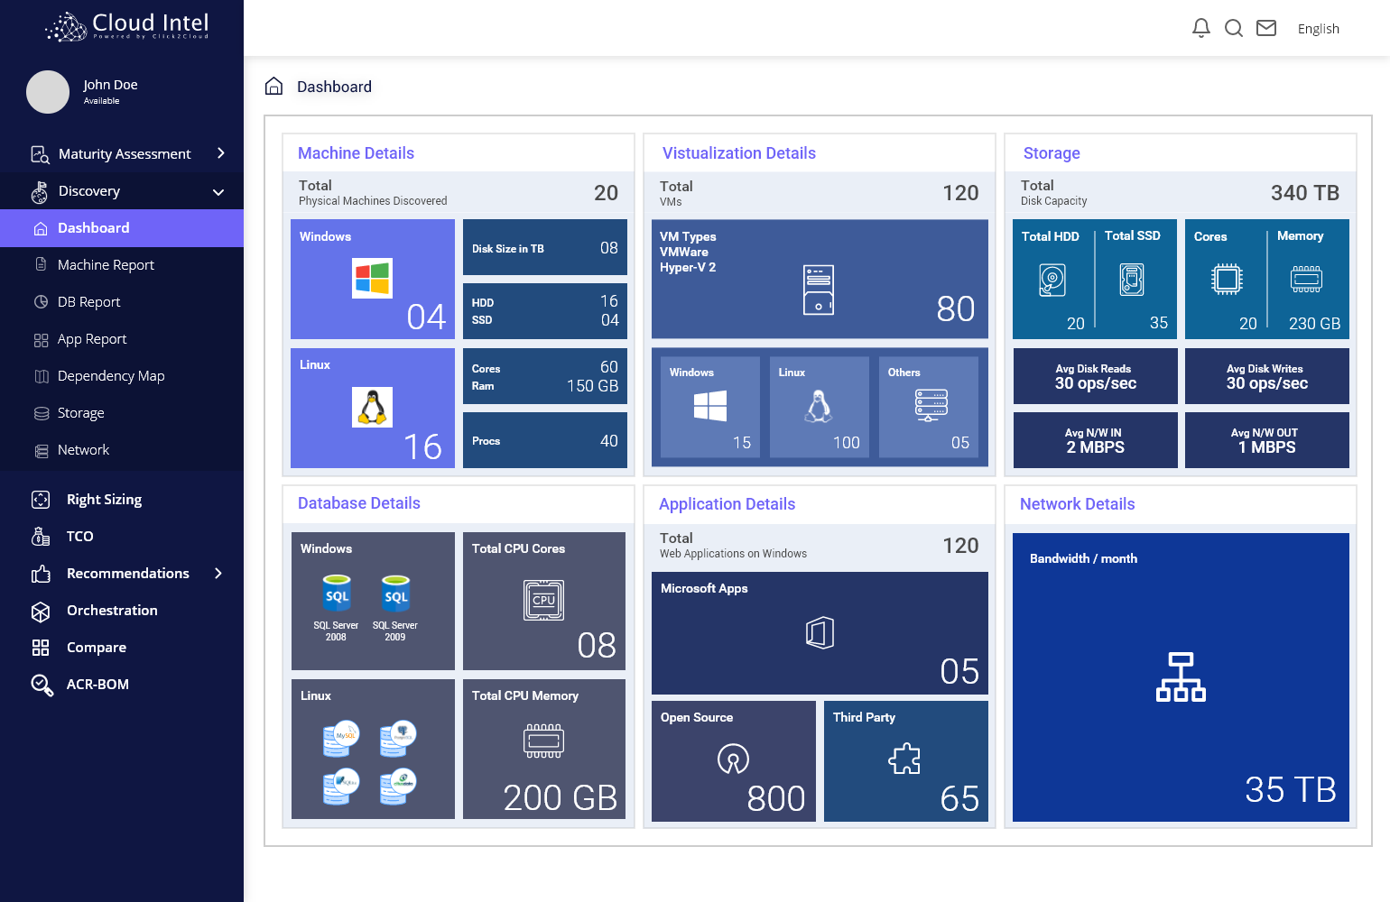
Task: Click the MySQL database icon under Linux
Action: tap(341, 739)
